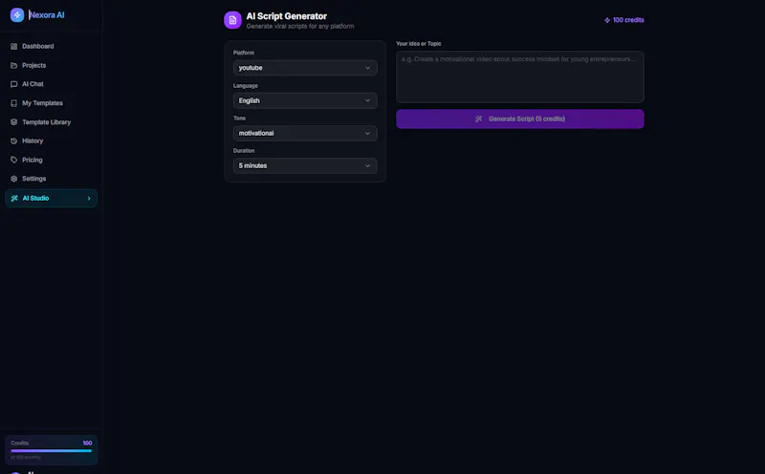Screen dimensions: 765x474
Task: Click the Credits progress bar in sidebar
Action: tap(52, 451)
